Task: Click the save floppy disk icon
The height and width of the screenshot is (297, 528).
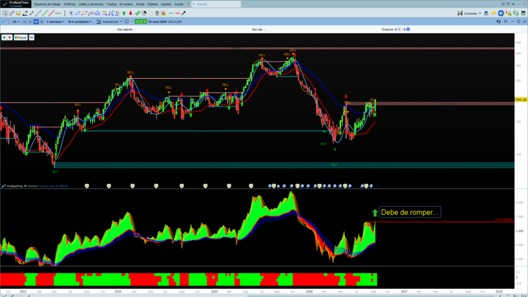Action: point(459,13)
